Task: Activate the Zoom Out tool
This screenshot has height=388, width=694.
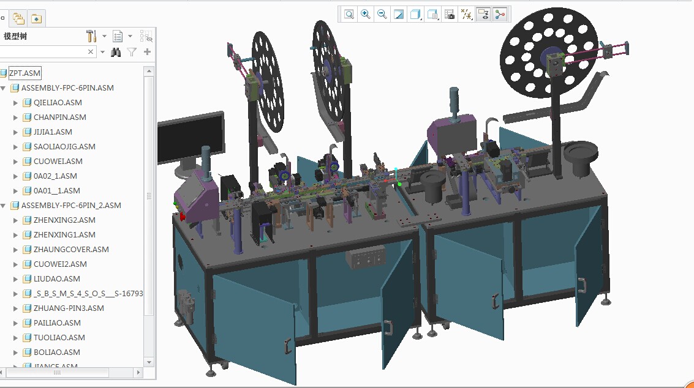Action: click(x=382, y=13)
